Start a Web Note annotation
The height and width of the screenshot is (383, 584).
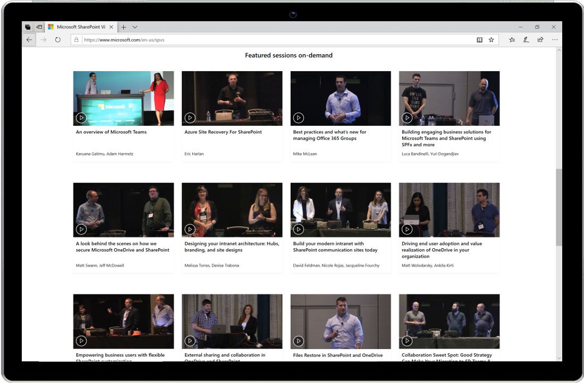526,39
